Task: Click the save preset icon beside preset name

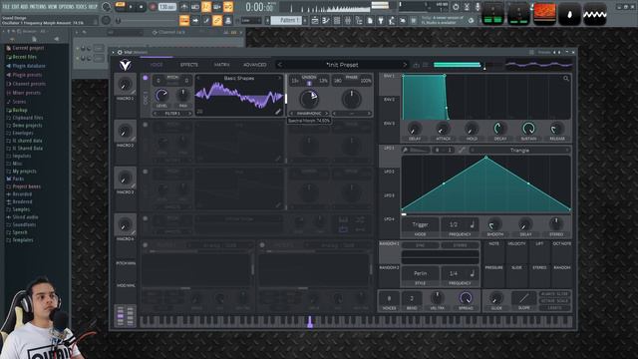Action: coord(416,65)
